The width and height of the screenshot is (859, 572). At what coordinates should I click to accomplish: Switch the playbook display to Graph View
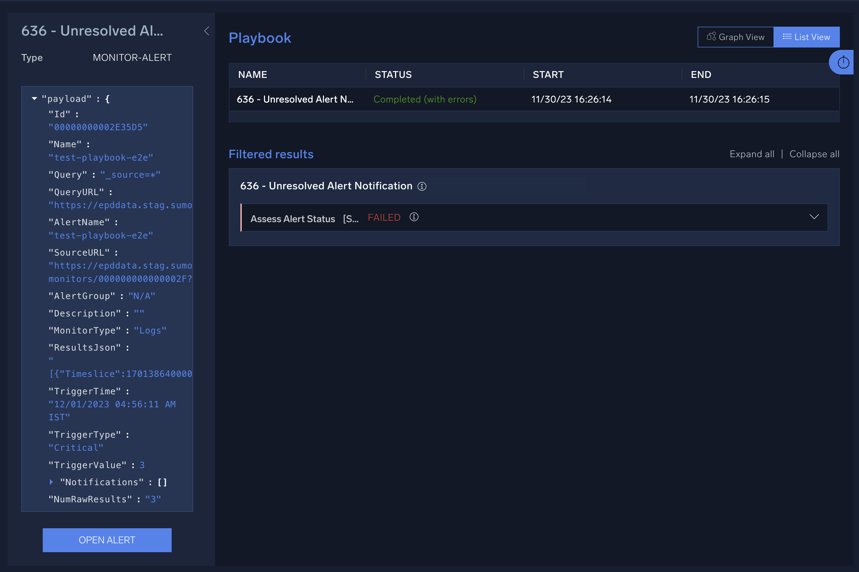click(x=735, y=37)
